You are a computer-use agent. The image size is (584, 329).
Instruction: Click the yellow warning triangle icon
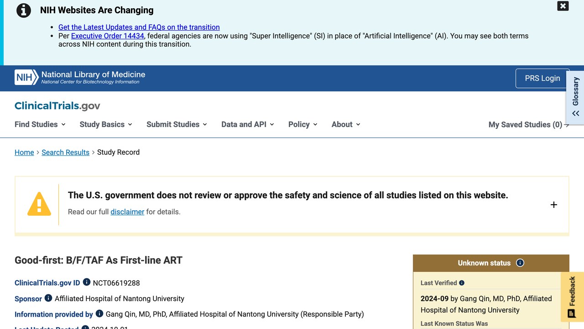[x=39, y=204]
